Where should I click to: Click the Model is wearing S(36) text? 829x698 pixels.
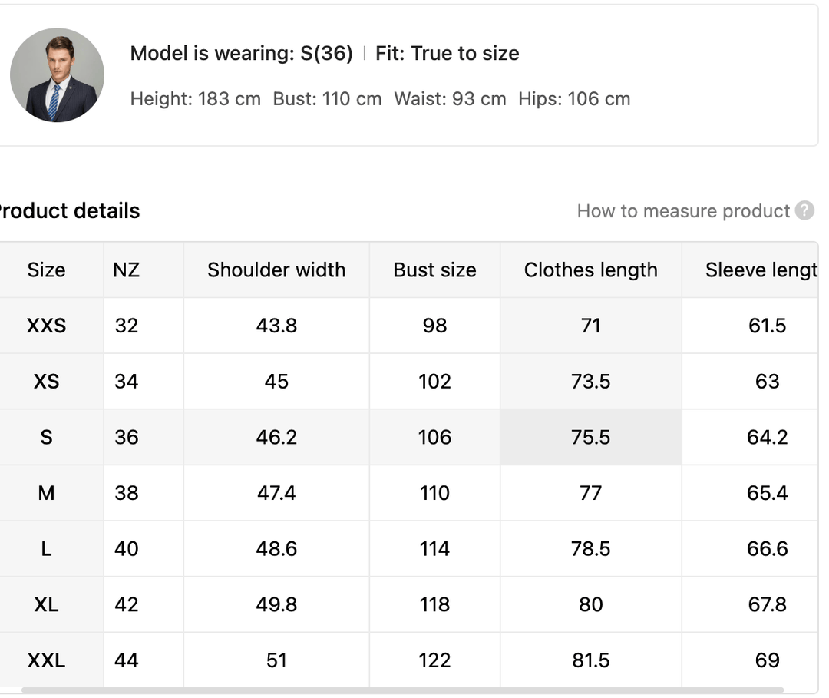click(241, 53)
